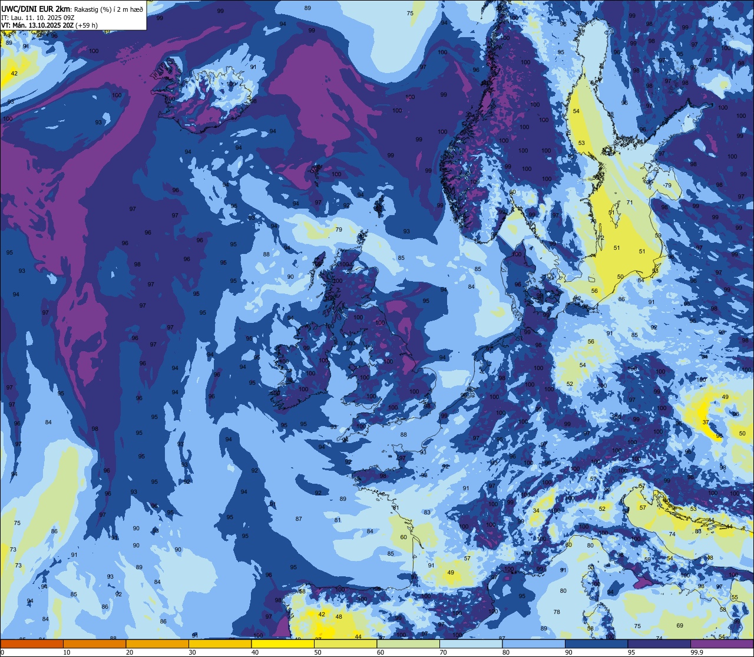Screen dimensions: 754x657
Task: Click the "UWC/DINI EUR 2km" title text
Action: pyautogui.click(x=35, y=8)
